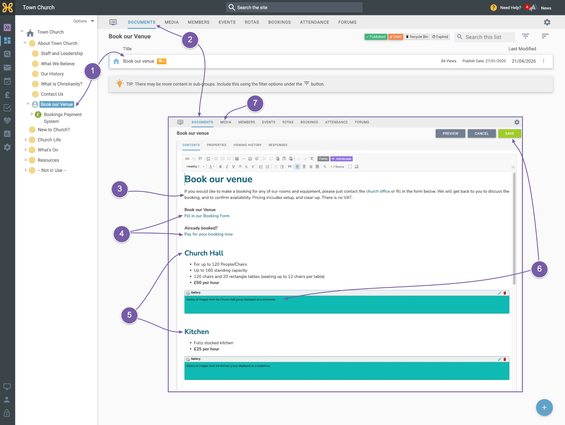The height and width of the screenshot is (425, 565).
Task: Open the three-dot menu for Book our venue
Action: point(544,61)
